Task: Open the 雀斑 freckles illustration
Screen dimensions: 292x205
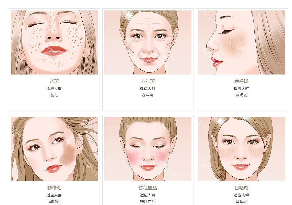Action: (54, 42)
